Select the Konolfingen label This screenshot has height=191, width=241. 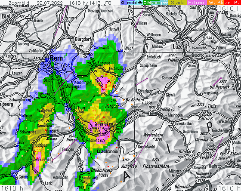pos(83,82)
